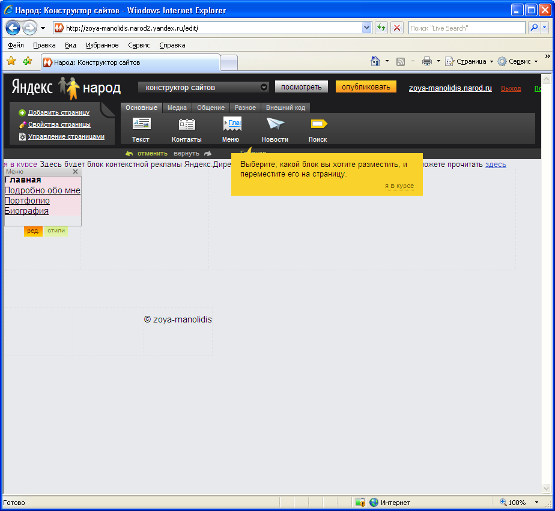Click the здесь link in ad notice
The height and width of the screenshot is (511, 555).
click(496, 165)
